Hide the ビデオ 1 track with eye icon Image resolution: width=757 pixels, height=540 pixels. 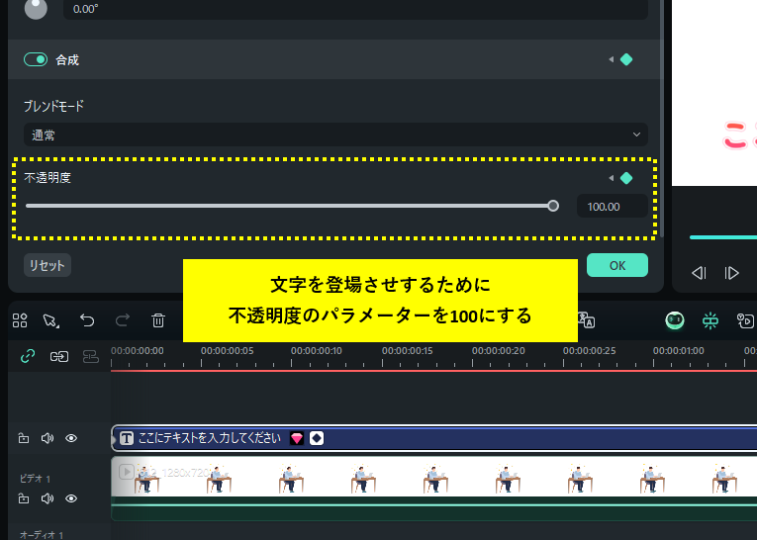click(71, 498)
